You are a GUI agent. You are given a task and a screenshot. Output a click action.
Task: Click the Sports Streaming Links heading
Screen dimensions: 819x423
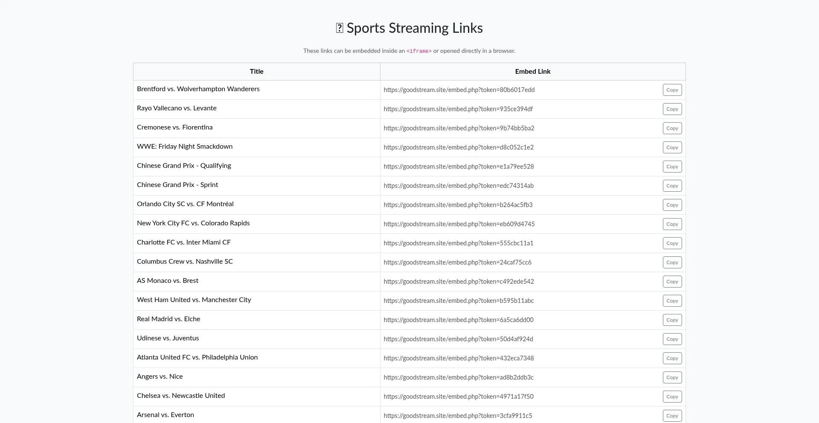pos(409,28)
